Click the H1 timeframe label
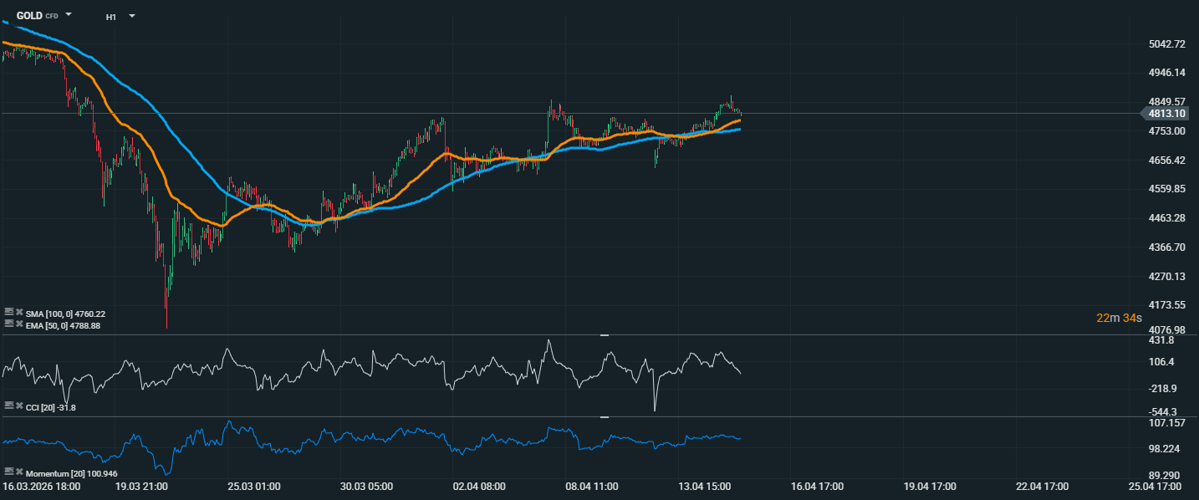 (111, 17)
